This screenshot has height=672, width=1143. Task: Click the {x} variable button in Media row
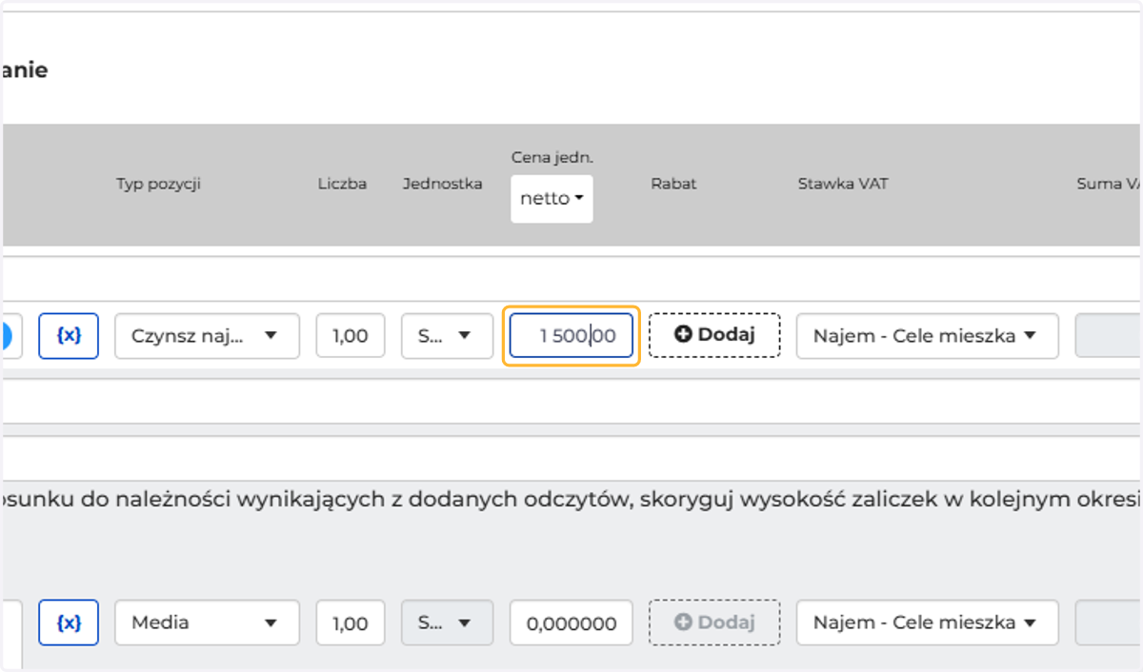point(69,623)
